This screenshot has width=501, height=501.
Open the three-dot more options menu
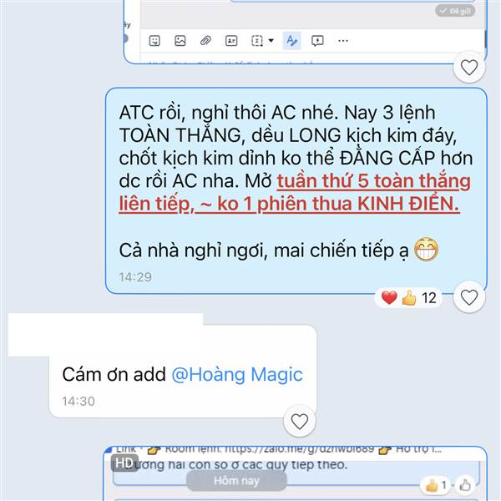tap(343, 41)
